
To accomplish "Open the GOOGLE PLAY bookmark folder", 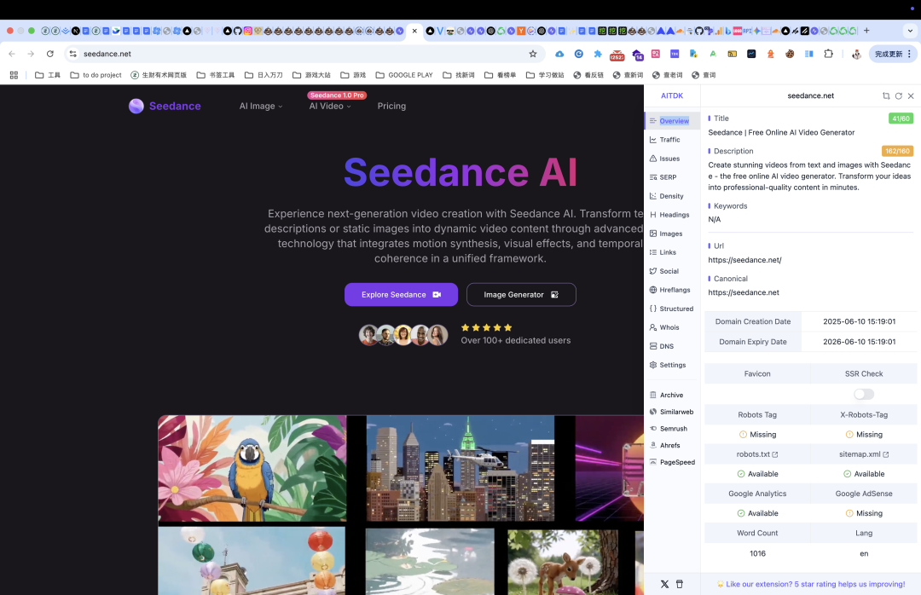I will [x=404, y=75].
